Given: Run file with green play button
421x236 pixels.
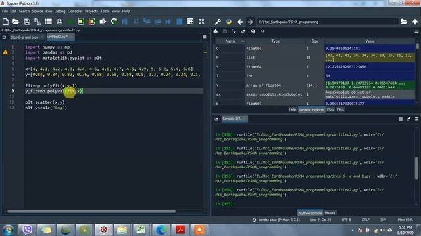Looking at the screenshot, I should coord(70,22).
